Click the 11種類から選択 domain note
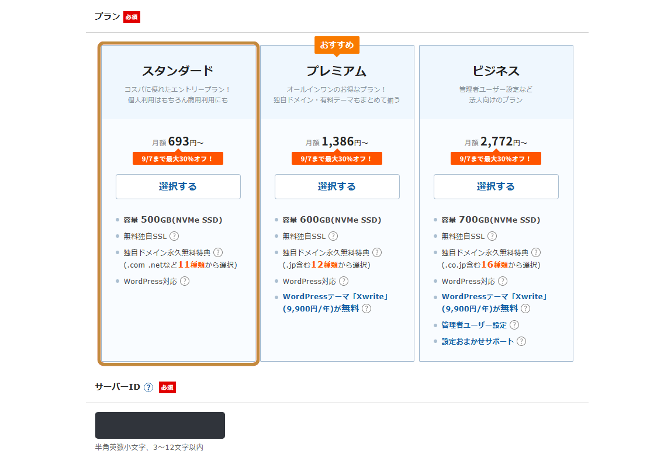Screen dimensions: 671x461 [180, 265]
